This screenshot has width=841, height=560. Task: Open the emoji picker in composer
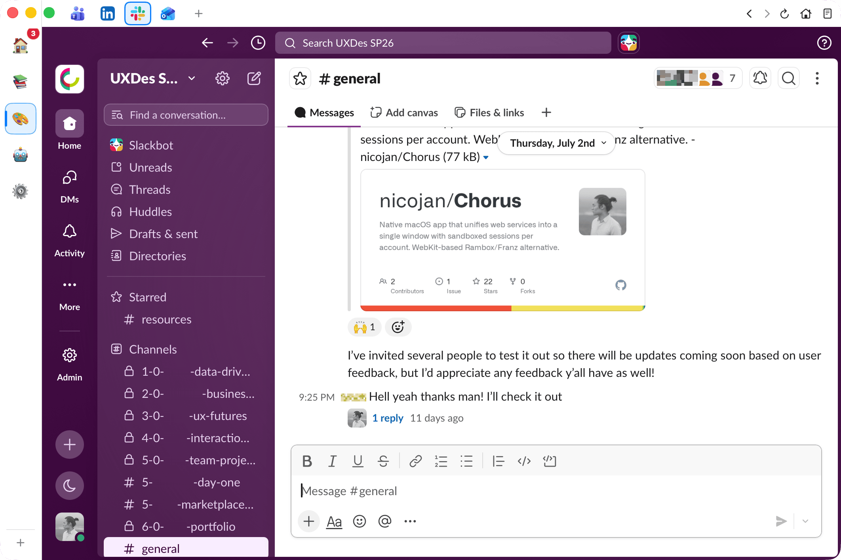[x=360, y=521]
